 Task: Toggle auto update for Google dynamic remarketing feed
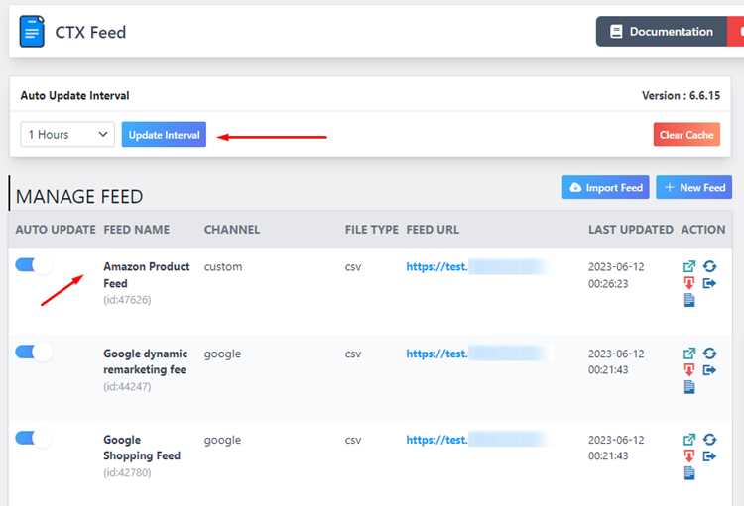point(33,352)
